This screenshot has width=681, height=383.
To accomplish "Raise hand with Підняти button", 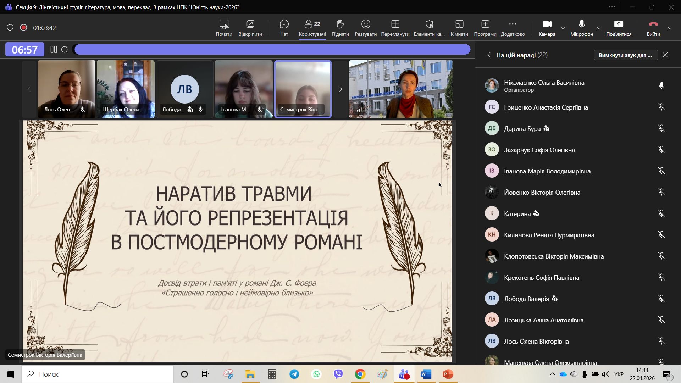I will tap(340, 28).
